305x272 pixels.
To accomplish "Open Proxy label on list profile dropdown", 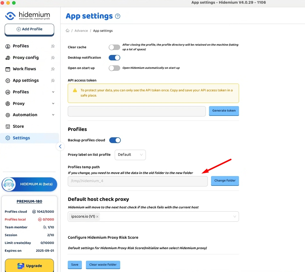I will tap(130, 155).
